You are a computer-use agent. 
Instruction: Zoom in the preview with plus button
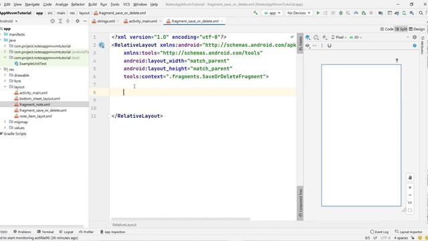(x=410, y=187)
